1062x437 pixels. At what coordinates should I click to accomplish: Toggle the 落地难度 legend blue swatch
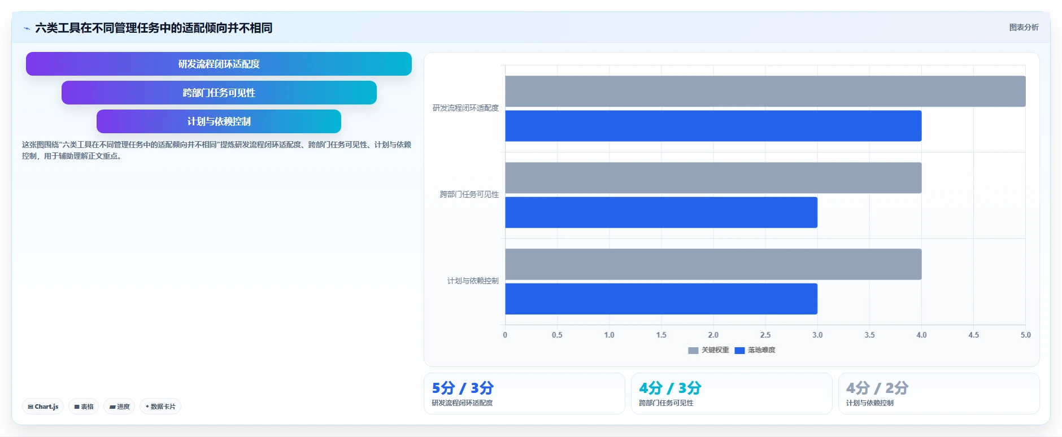tap(739, 351)
